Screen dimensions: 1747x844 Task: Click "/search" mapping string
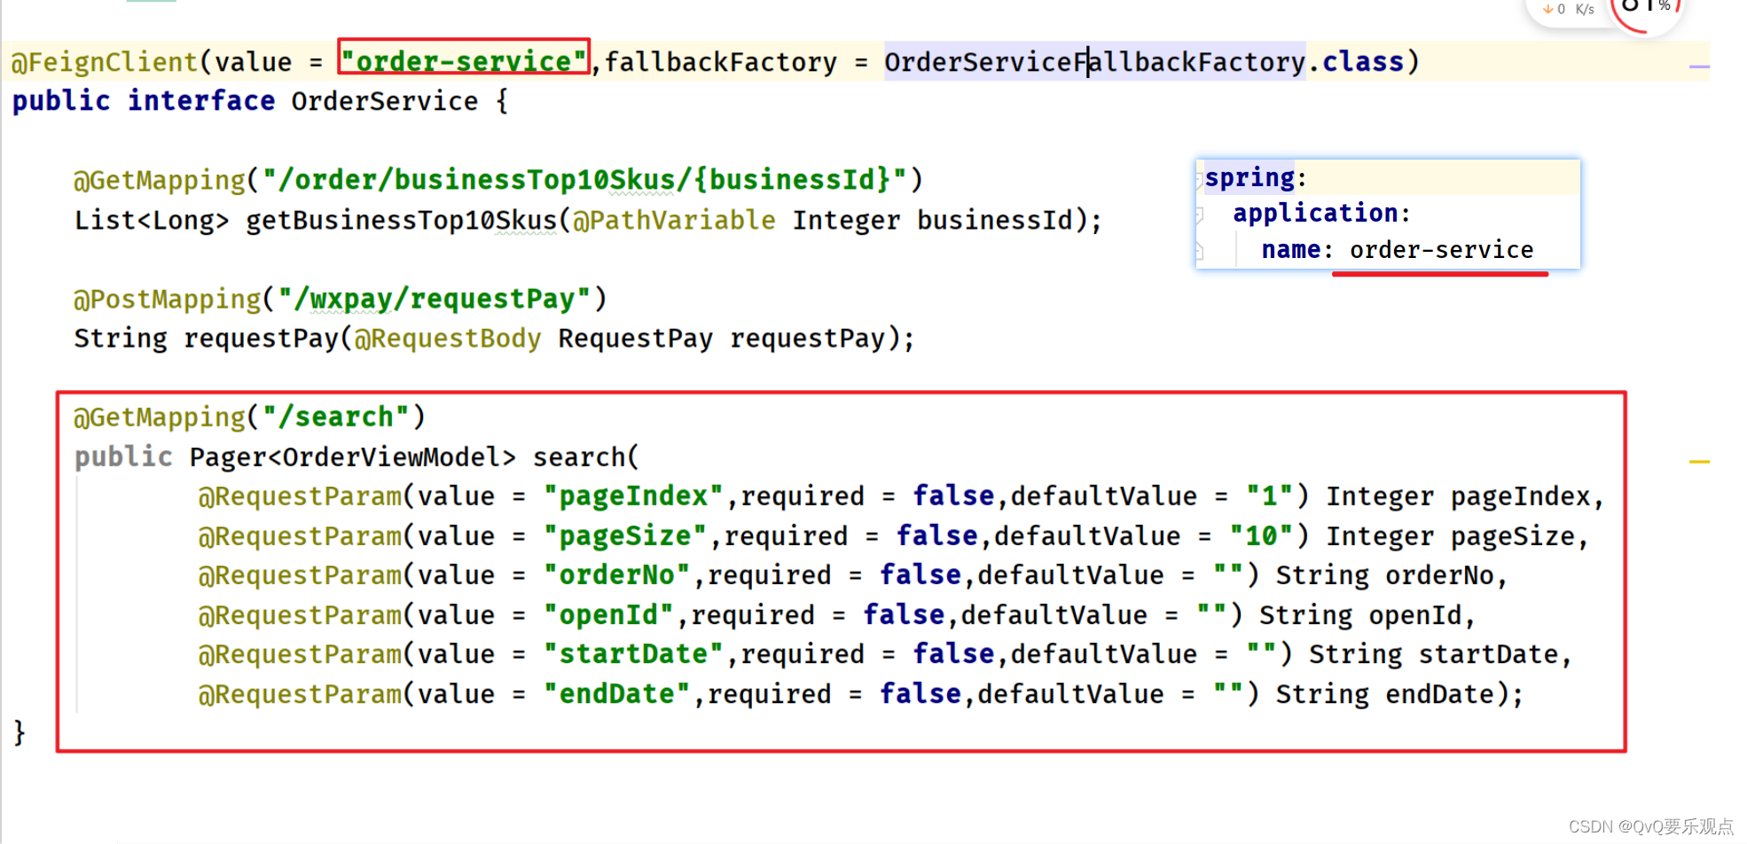pos(336,417)
